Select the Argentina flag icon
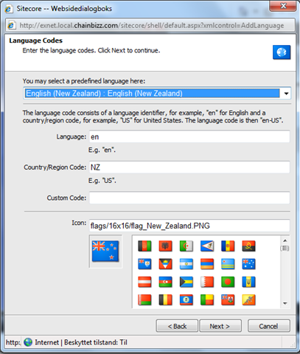This screenshot has height=354, width=300. [186, 264]
